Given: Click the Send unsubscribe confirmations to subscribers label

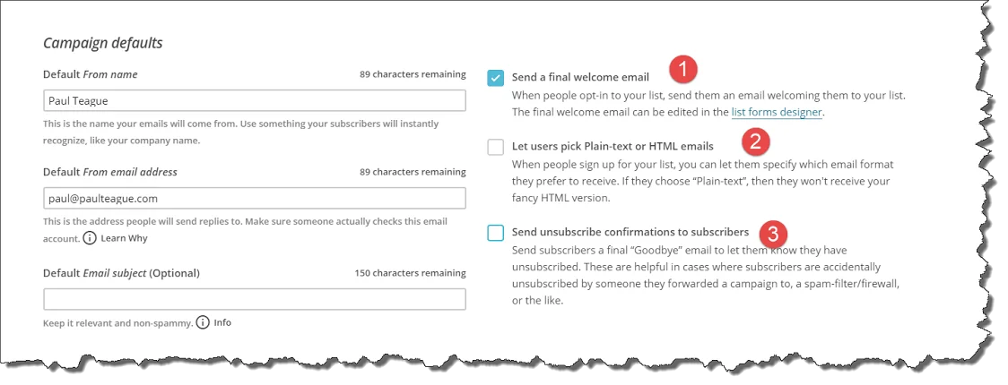Looking at the screenshot, I should pos(630,232).
